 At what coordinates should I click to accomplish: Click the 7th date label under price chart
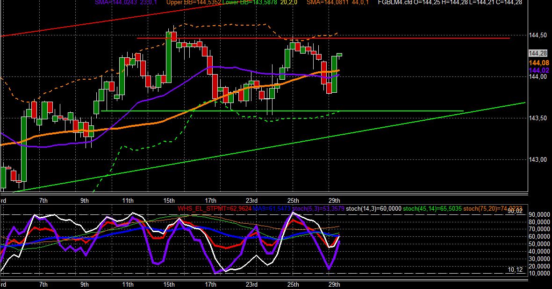pyautogui.click(x=43, y=200)
